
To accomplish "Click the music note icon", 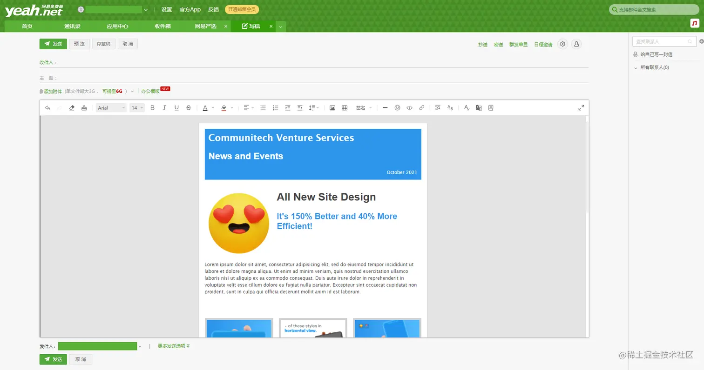I will pyautogui.click(x=695, y=23).
